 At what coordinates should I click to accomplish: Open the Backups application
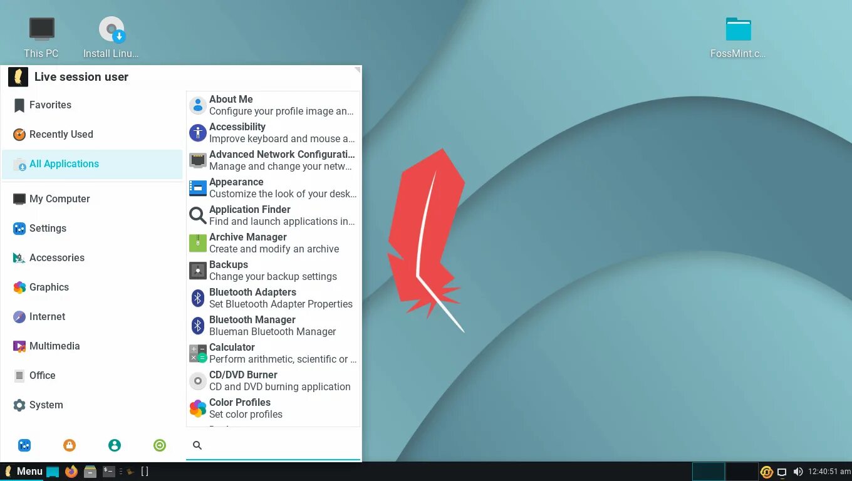[273, 271]
